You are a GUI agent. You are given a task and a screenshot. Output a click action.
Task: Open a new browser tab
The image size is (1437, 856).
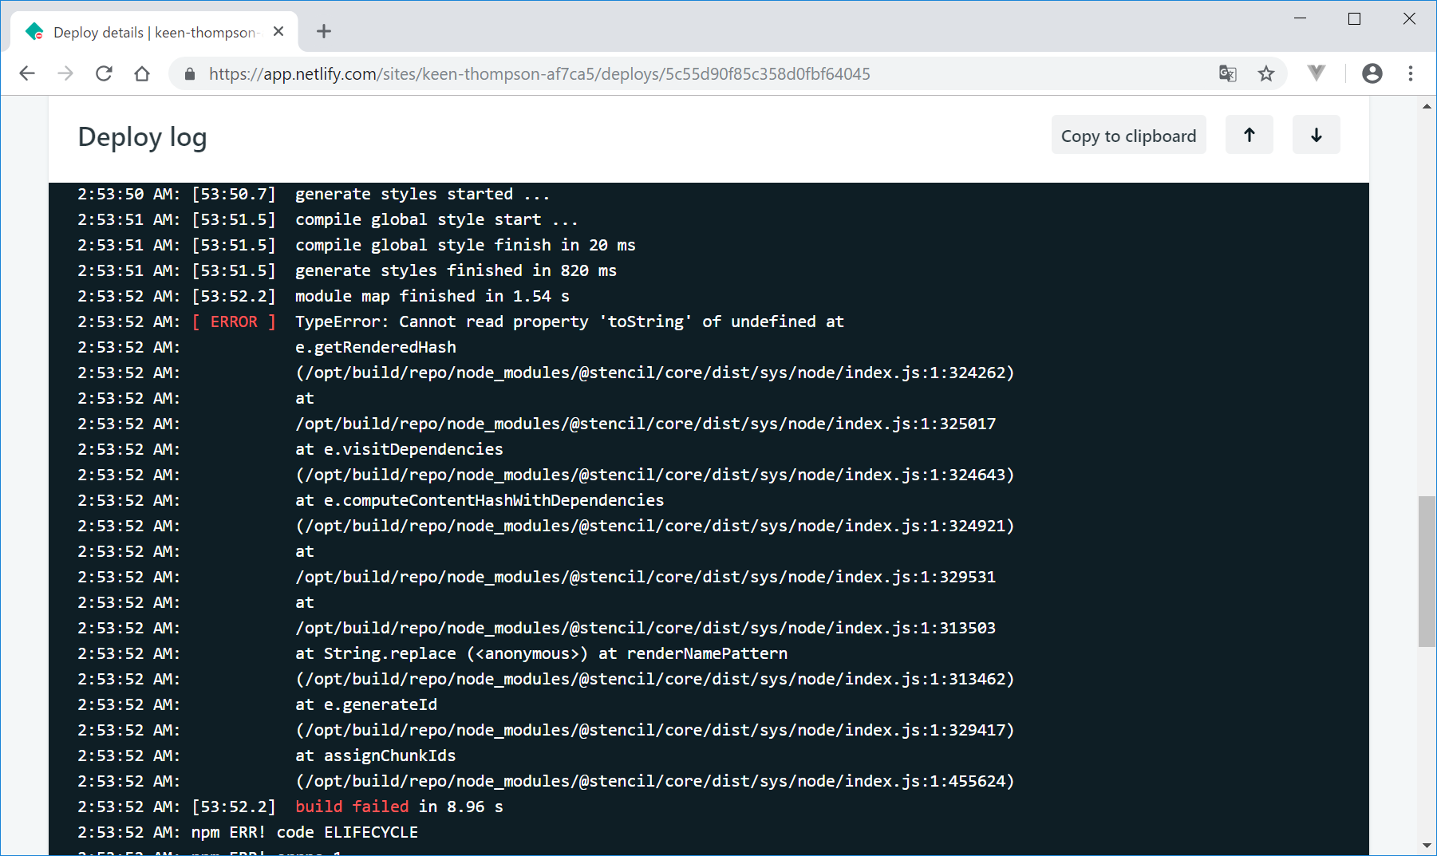click(x=323, y=31)
